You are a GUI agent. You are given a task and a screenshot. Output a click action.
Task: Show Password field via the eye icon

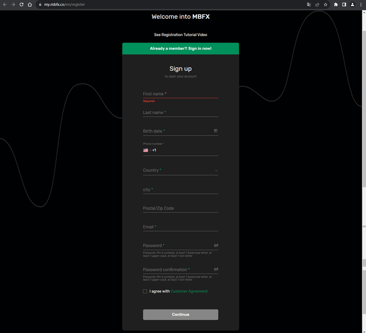point(216,245)
